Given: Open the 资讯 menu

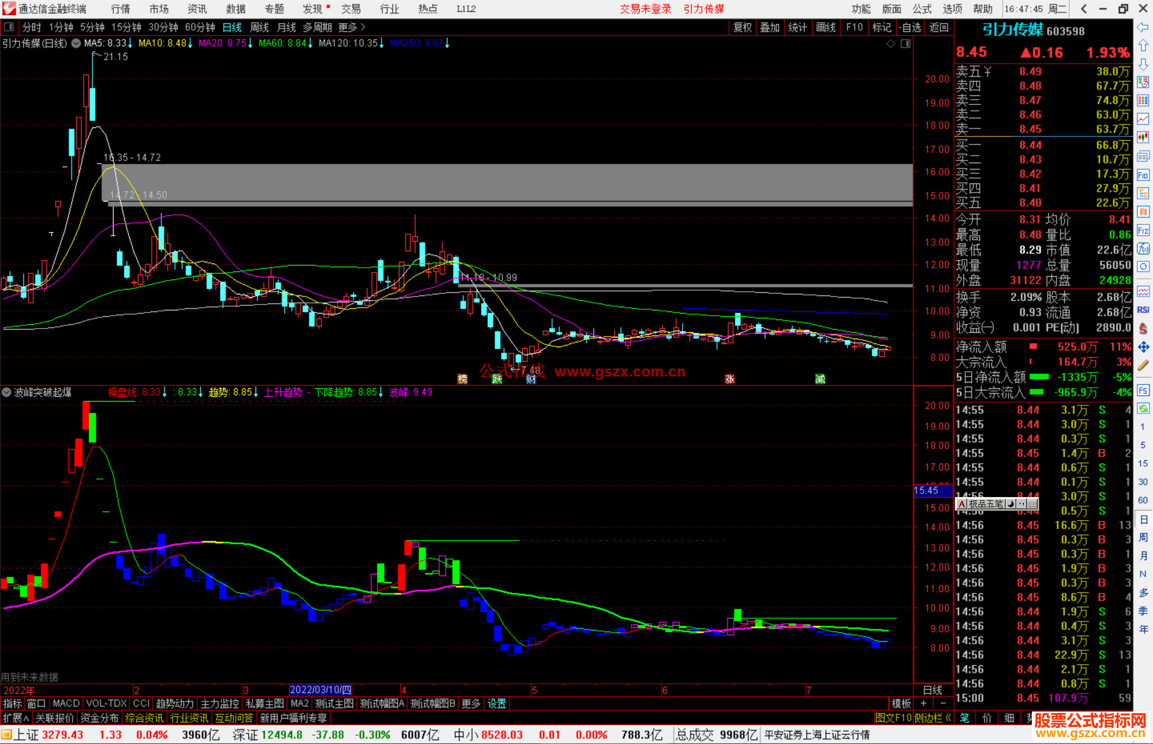Looking at the screenshot, I should pyautogui.click(x=198, y=9).
